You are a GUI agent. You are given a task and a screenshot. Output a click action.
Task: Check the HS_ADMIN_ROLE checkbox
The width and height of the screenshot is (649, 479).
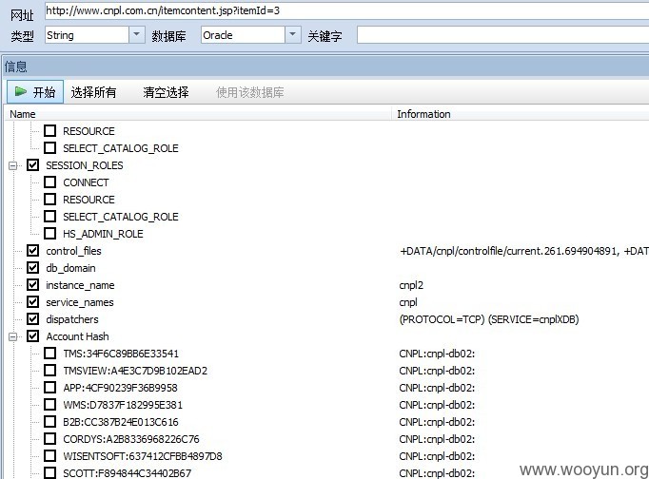point(49,234)
